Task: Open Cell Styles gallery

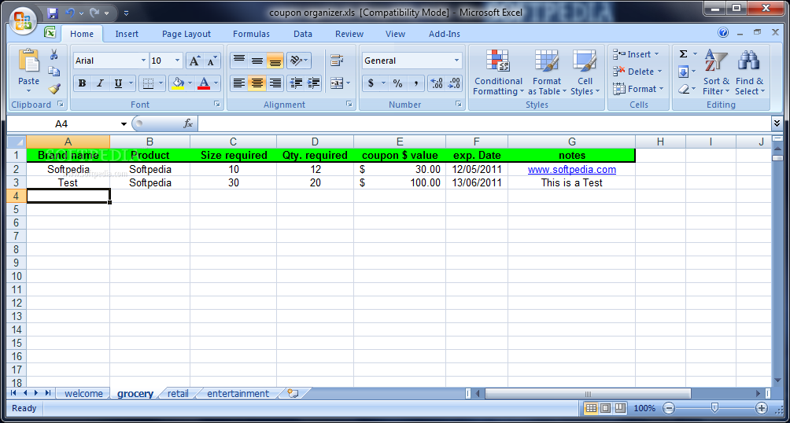Action: 585,73
